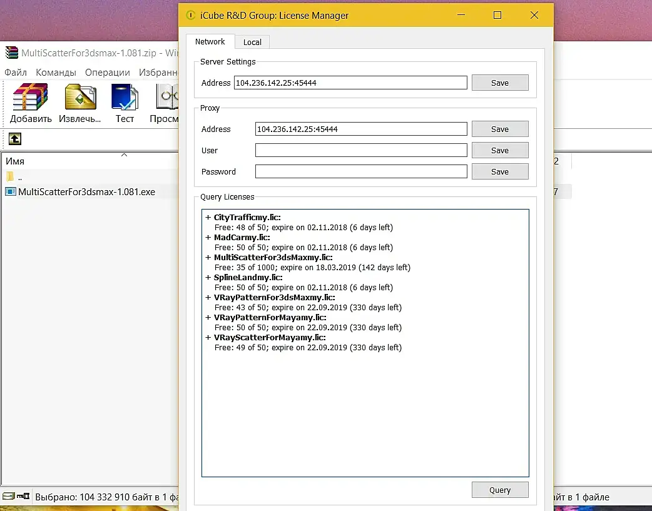Click the WinRAR title bar books icon
The height and width of the screenshot is (511, 652).
click(12, 53)
